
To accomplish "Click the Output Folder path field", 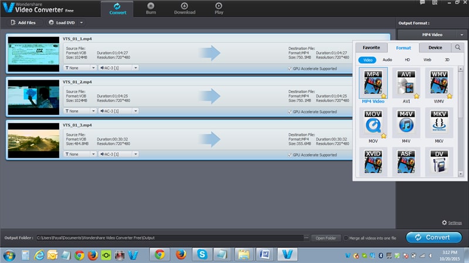I will [x=169, y=238].
